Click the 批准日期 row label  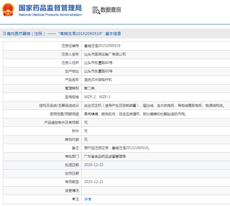72,165
